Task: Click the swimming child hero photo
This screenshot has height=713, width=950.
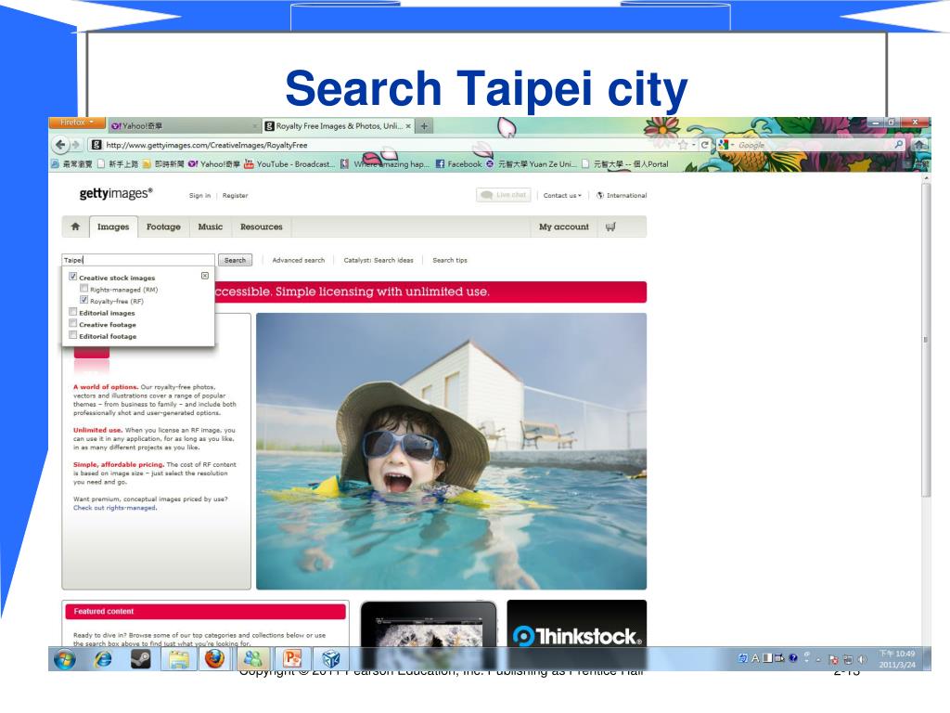Action: tap(452, 451)
